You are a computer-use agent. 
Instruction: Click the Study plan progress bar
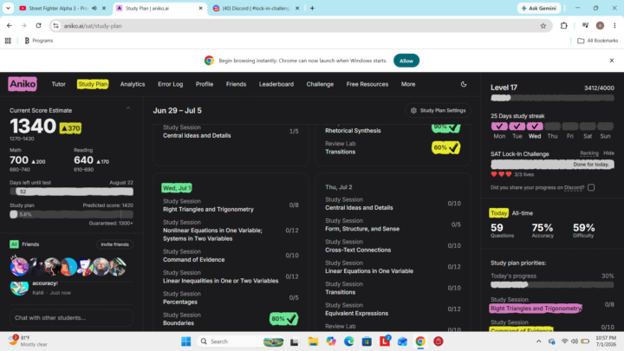(x=71, y=214)
